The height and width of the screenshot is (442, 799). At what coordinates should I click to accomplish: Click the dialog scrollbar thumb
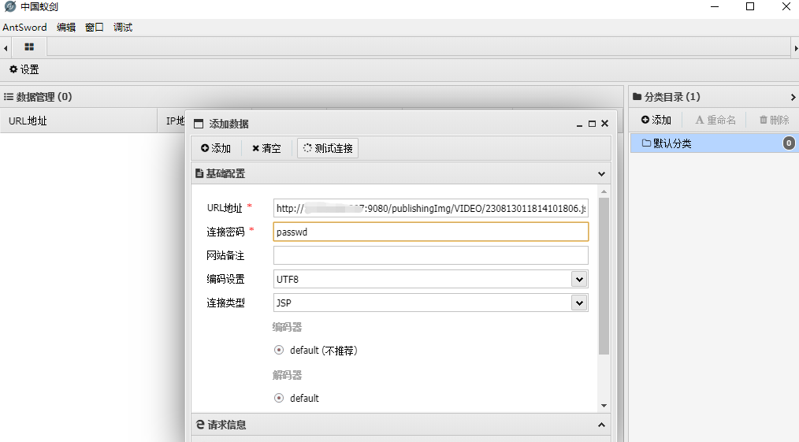(604, 276)
